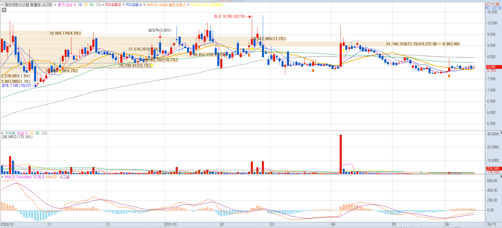This screenshot has height=228, width=502.
Task: Click the blue 10 moving average label
Action: coord(80,5)
